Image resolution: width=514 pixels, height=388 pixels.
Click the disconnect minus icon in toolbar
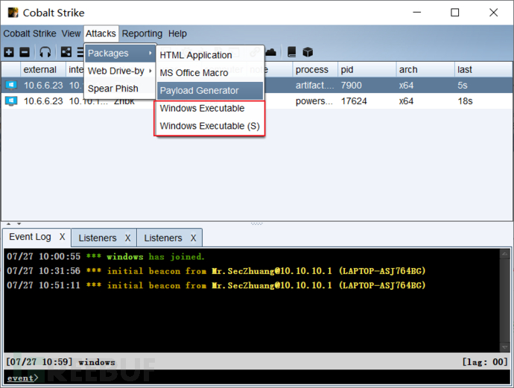tap(24, 52)
